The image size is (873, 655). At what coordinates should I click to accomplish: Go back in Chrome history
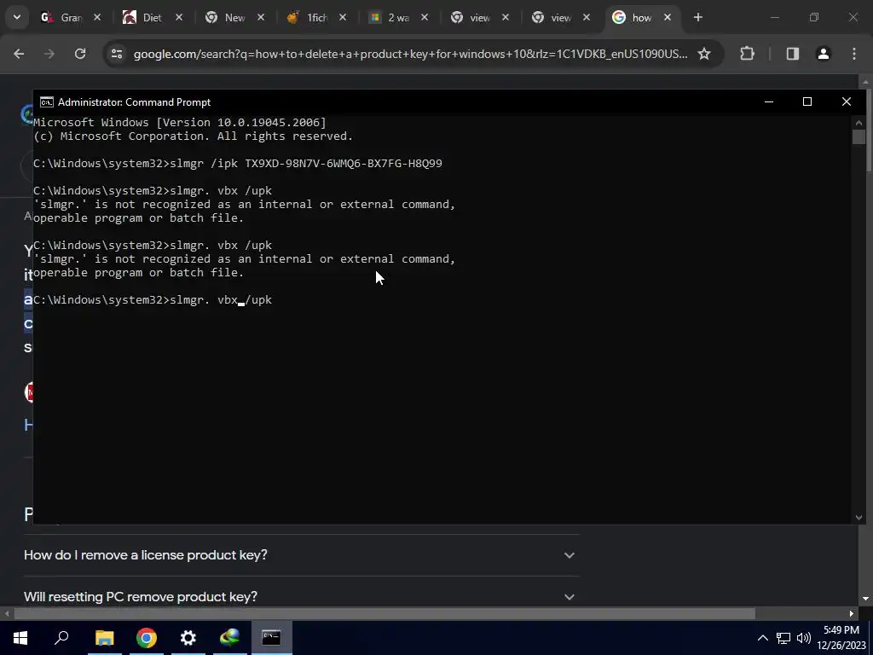(19, 54)
